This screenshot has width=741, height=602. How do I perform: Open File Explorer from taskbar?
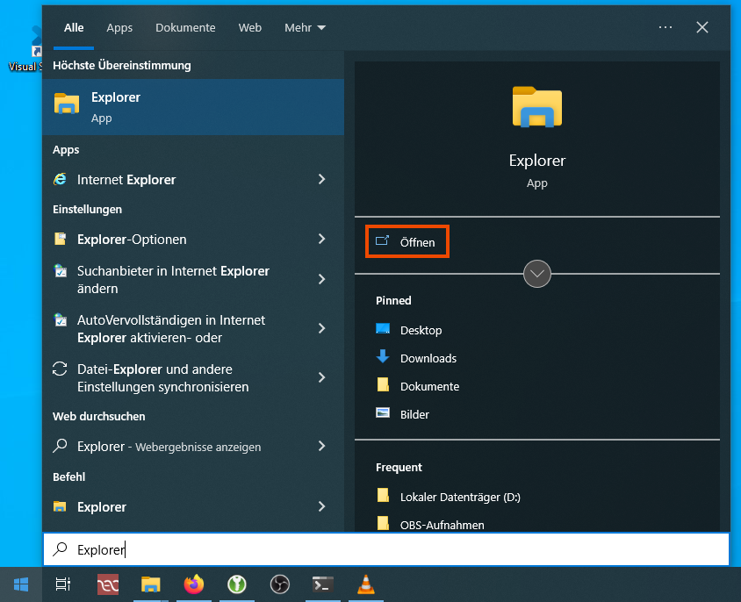(151, 584)
